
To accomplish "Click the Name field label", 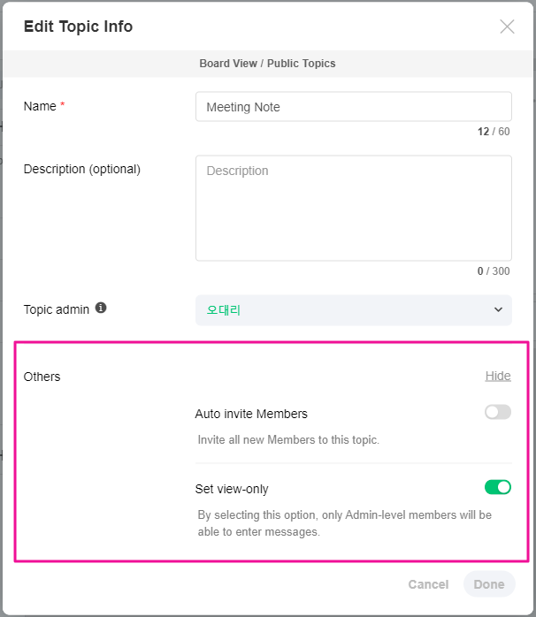I will 40,106.
